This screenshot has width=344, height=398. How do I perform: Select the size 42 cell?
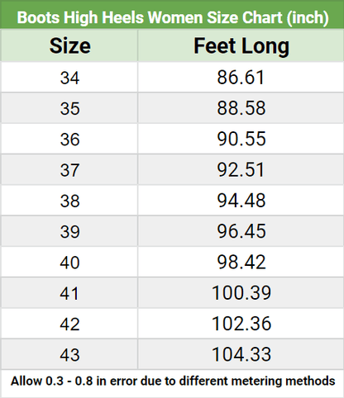tap(69, 324)
